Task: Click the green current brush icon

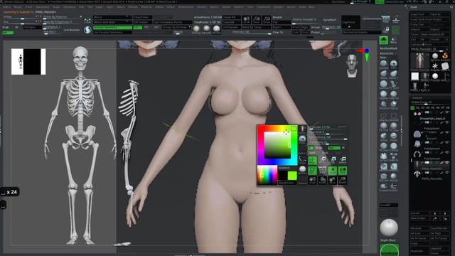Action: click(384, 40)
